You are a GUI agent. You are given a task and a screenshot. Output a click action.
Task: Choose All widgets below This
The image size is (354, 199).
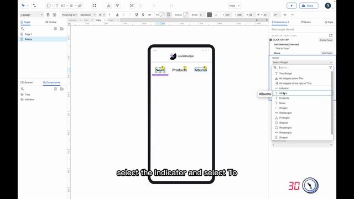[302, 78]
